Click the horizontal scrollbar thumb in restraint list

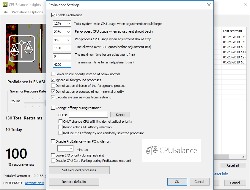click(x=221, y=157)
